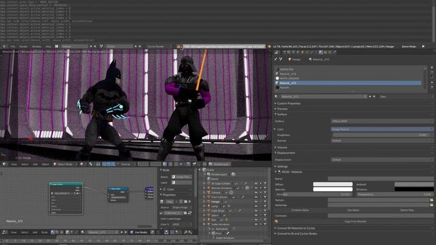
Task: Open Window menu in top bar
Action: tap(36, 46)
